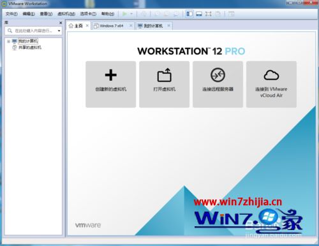Open the 虚拟机(M) menu
Image resolution: width=319 pixels, height=246 pixels.
tap(66, 14)
